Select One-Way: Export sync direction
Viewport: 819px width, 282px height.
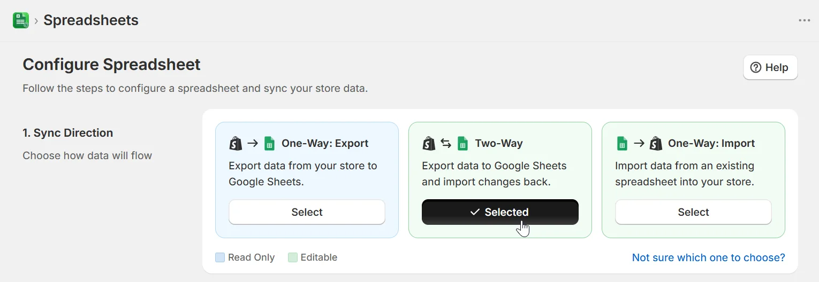(x=307, y=212)
